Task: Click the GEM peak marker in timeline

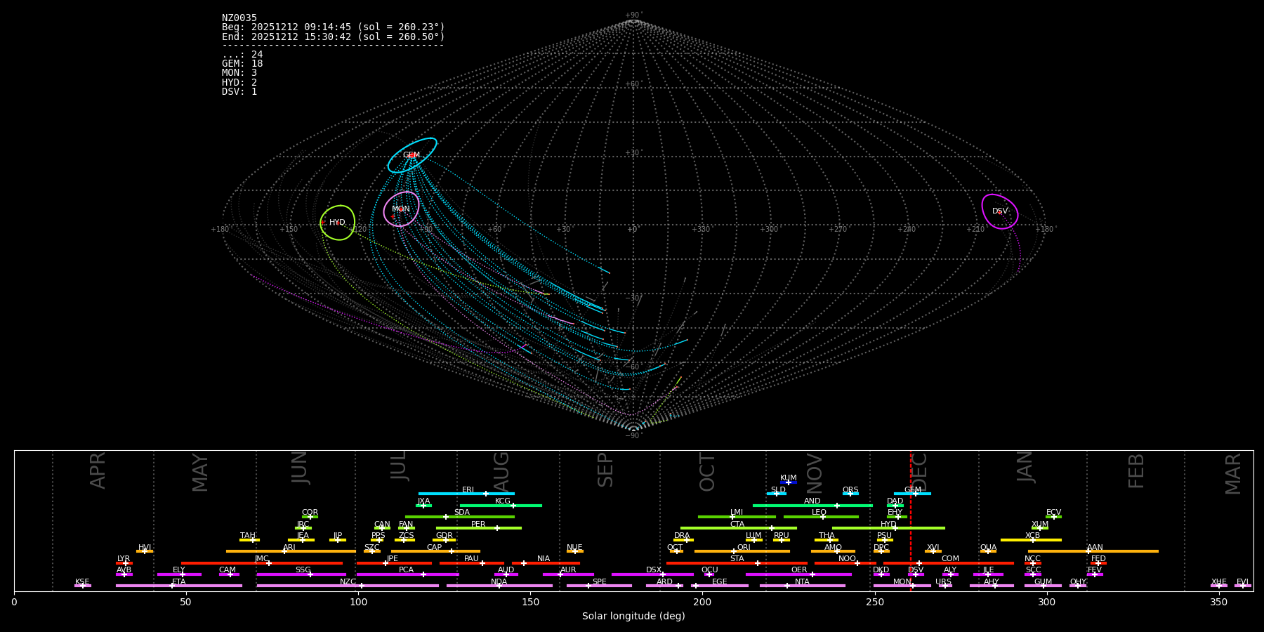Action: point(915,494)
